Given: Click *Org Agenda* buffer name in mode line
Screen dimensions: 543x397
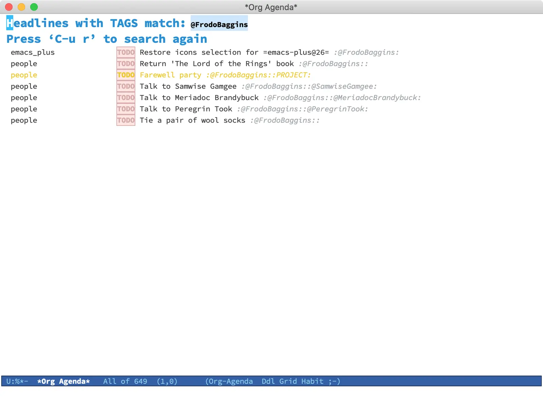Looking at the screenshot, I should pyautogui.click(x=63, y=381).
